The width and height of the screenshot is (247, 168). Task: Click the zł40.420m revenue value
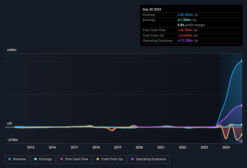click(185, 15)
